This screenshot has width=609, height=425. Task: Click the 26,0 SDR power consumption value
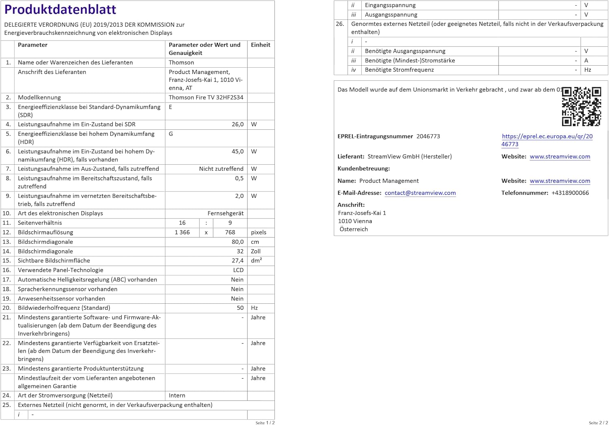tap(238, 124)
